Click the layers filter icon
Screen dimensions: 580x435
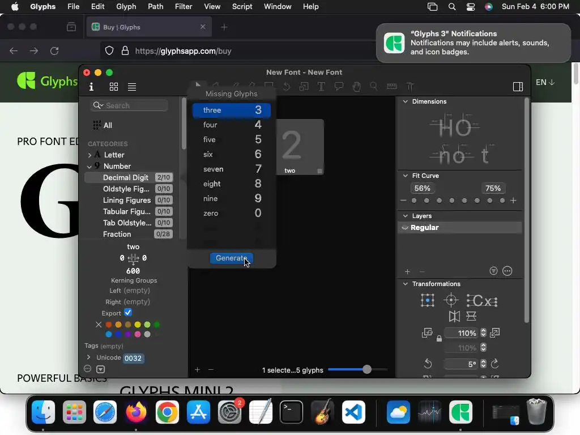coord(493,271)
